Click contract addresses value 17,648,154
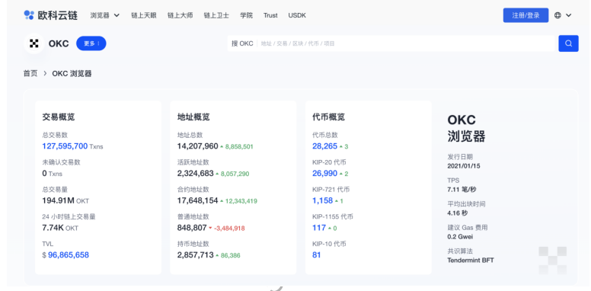 (x=197, y=201)
